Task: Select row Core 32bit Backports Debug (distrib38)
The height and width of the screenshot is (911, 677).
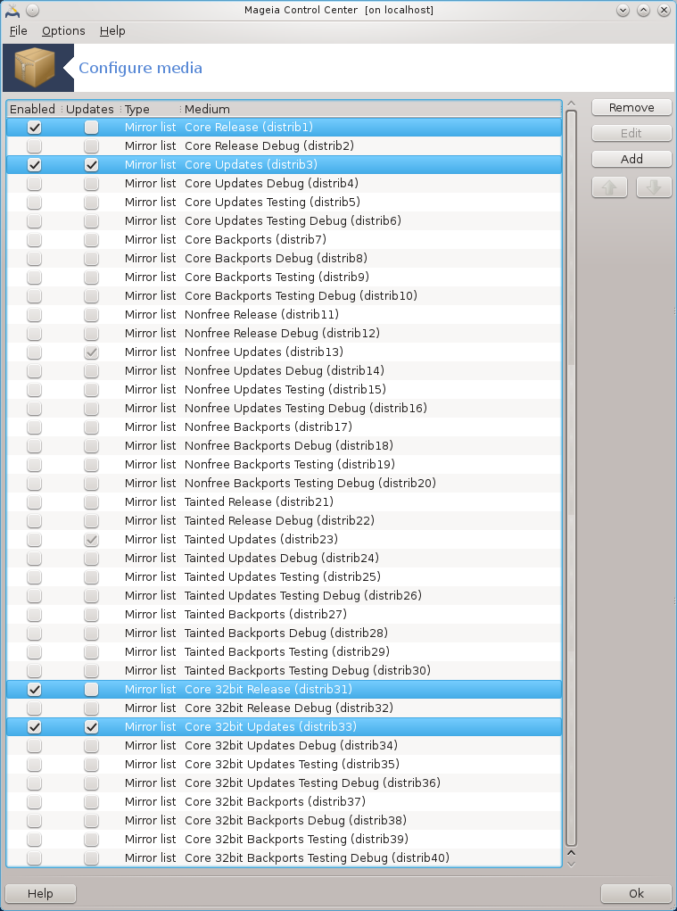Action: (x=284, y=820)
